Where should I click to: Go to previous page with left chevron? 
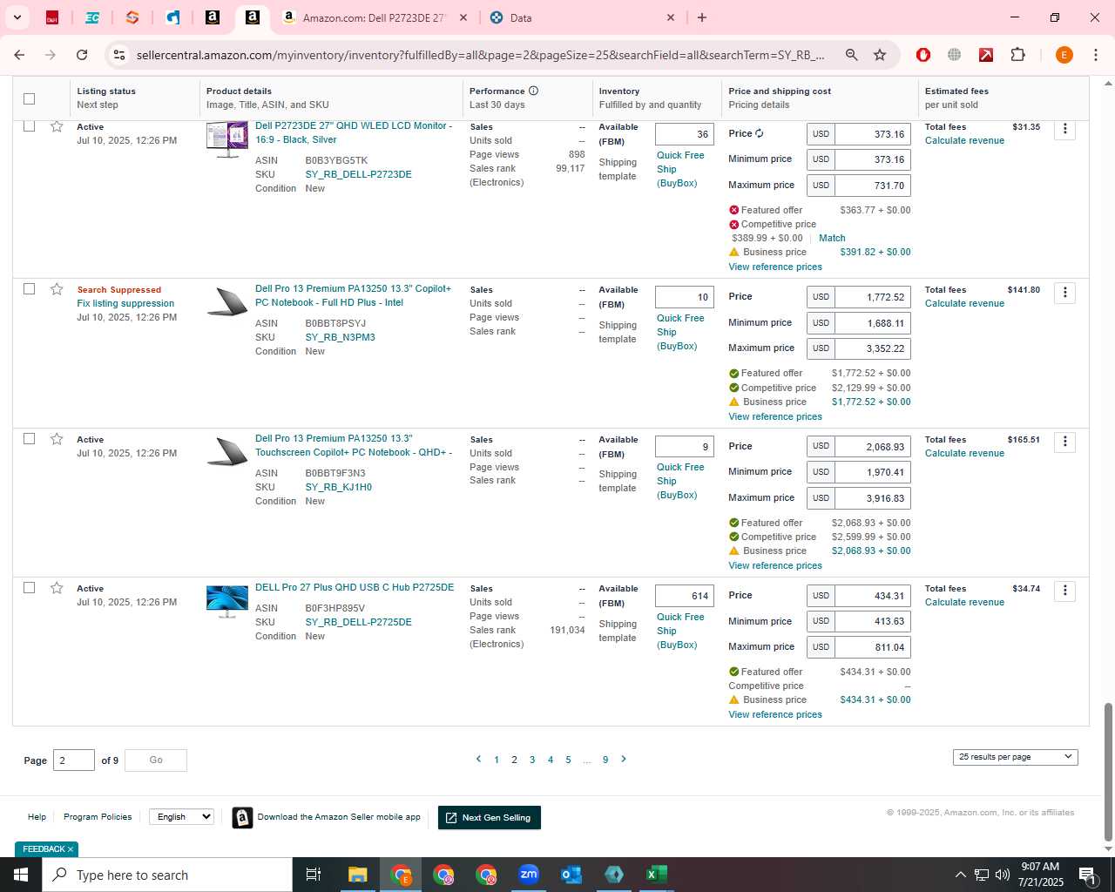pos(478,759)
